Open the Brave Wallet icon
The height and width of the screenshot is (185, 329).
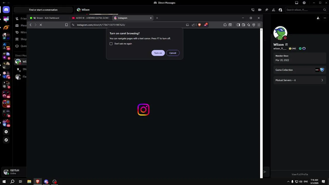coord(243,25)
